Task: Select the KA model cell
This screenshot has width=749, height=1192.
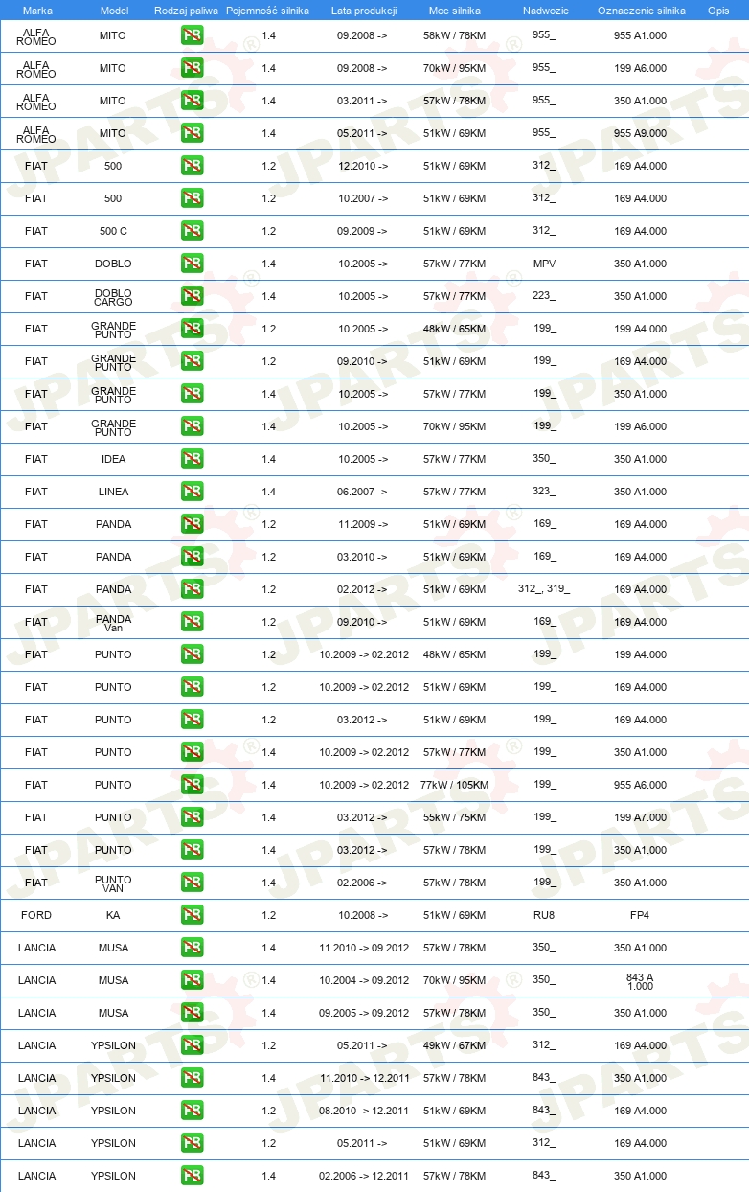Action: point(113,915)
